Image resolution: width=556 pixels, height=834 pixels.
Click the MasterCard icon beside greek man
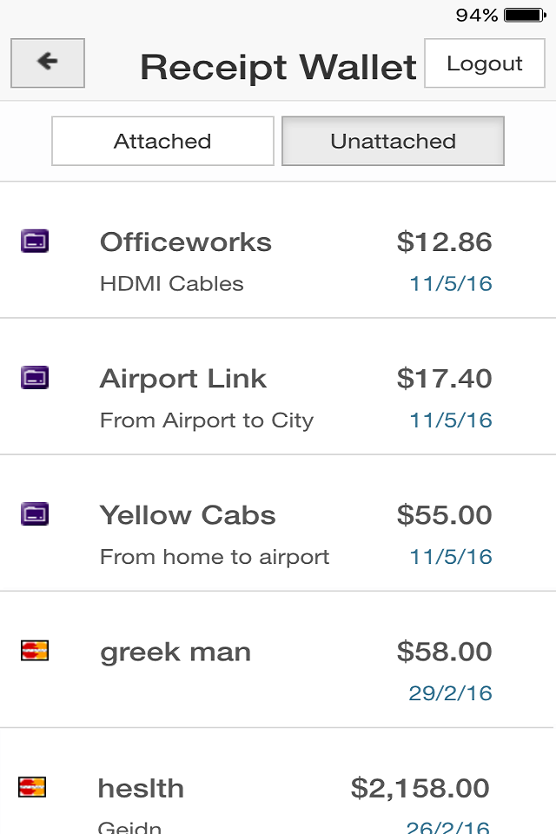click(x=35, y=651)
